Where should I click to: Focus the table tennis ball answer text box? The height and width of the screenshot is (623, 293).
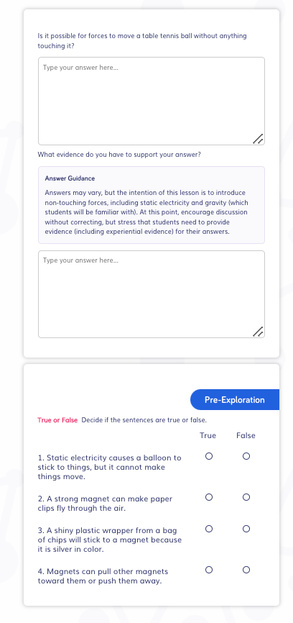152,101
